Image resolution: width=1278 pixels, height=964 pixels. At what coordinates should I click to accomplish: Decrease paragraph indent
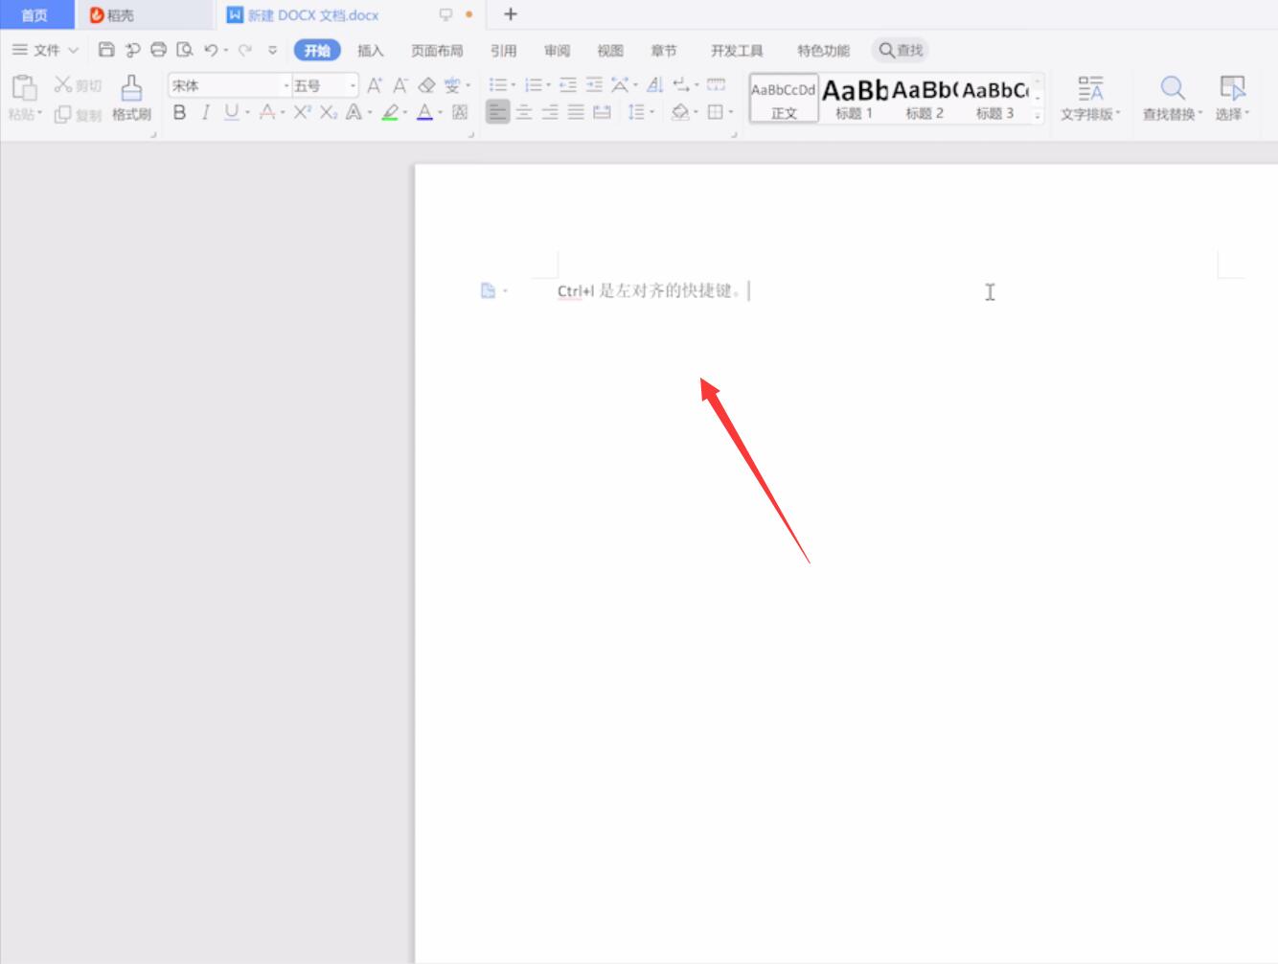click(568, 85)
